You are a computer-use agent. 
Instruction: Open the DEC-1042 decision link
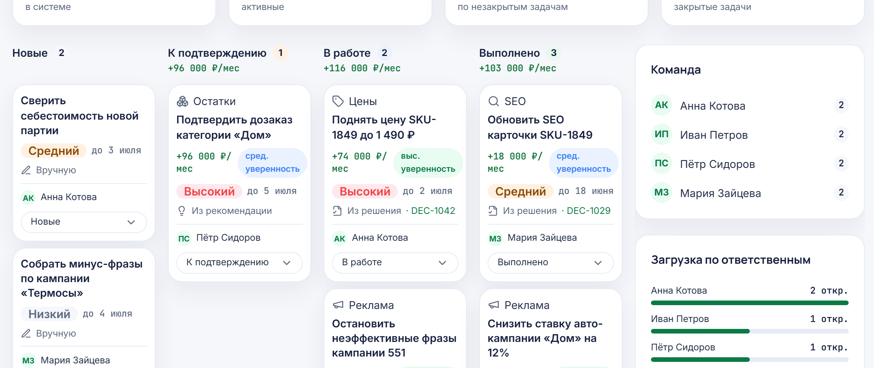(x=433, y=211)
